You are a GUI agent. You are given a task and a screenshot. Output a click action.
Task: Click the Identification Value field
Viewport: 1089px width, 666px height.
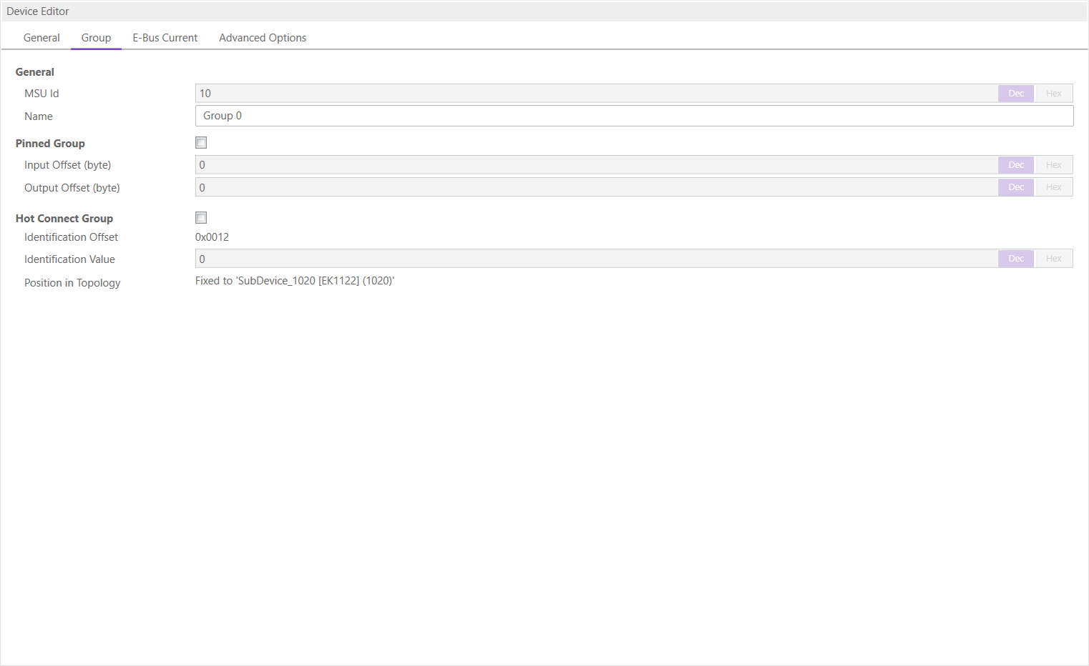point(595,259)
